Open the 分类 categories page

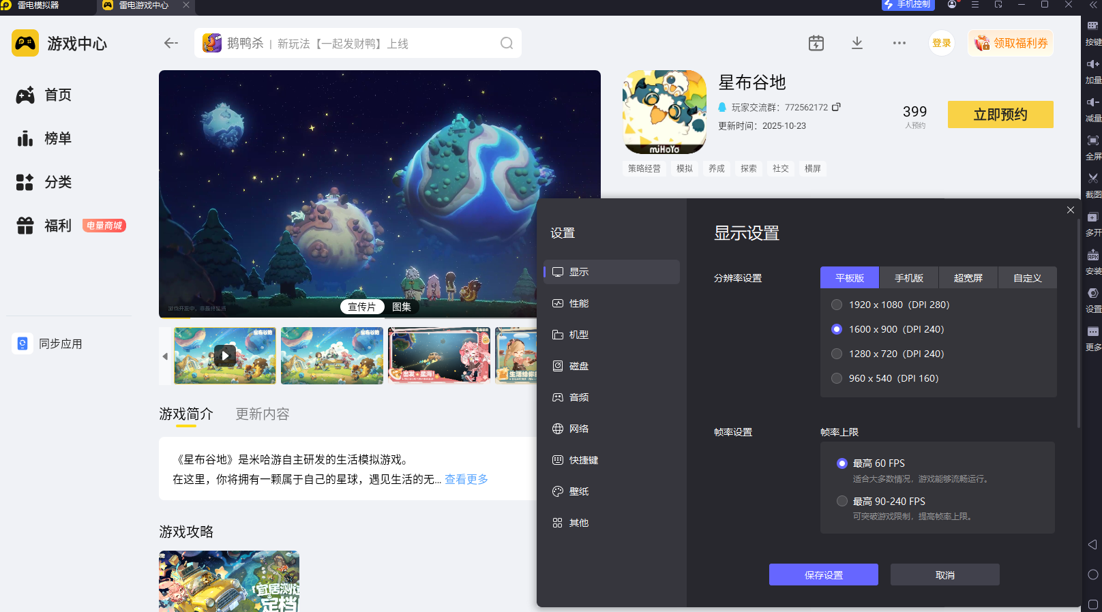(x=44, y=183)
